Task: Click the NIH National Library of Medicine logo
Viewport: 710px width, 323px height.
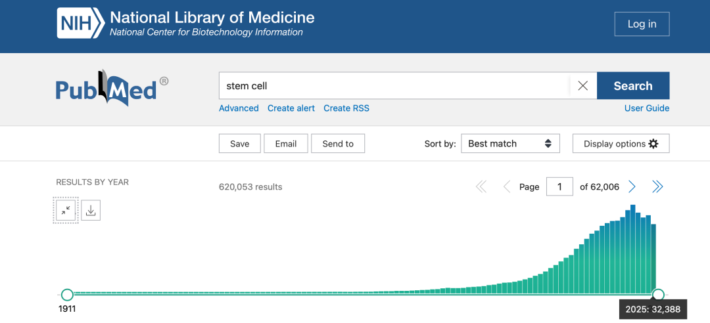Action: coord(185,24)
